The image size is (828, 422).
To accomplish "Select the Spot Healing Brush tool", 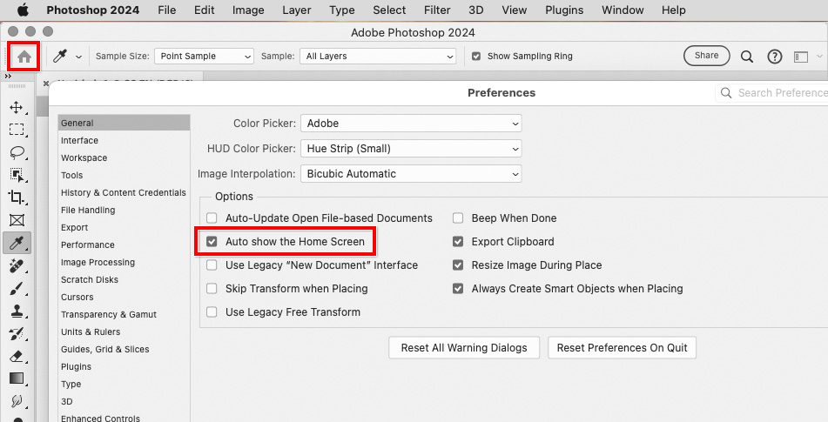I will coord(17,265).
